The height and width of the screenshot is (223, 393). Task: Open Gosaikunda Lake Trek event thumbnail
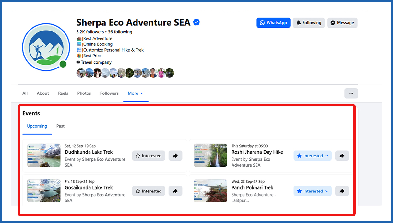44,191
